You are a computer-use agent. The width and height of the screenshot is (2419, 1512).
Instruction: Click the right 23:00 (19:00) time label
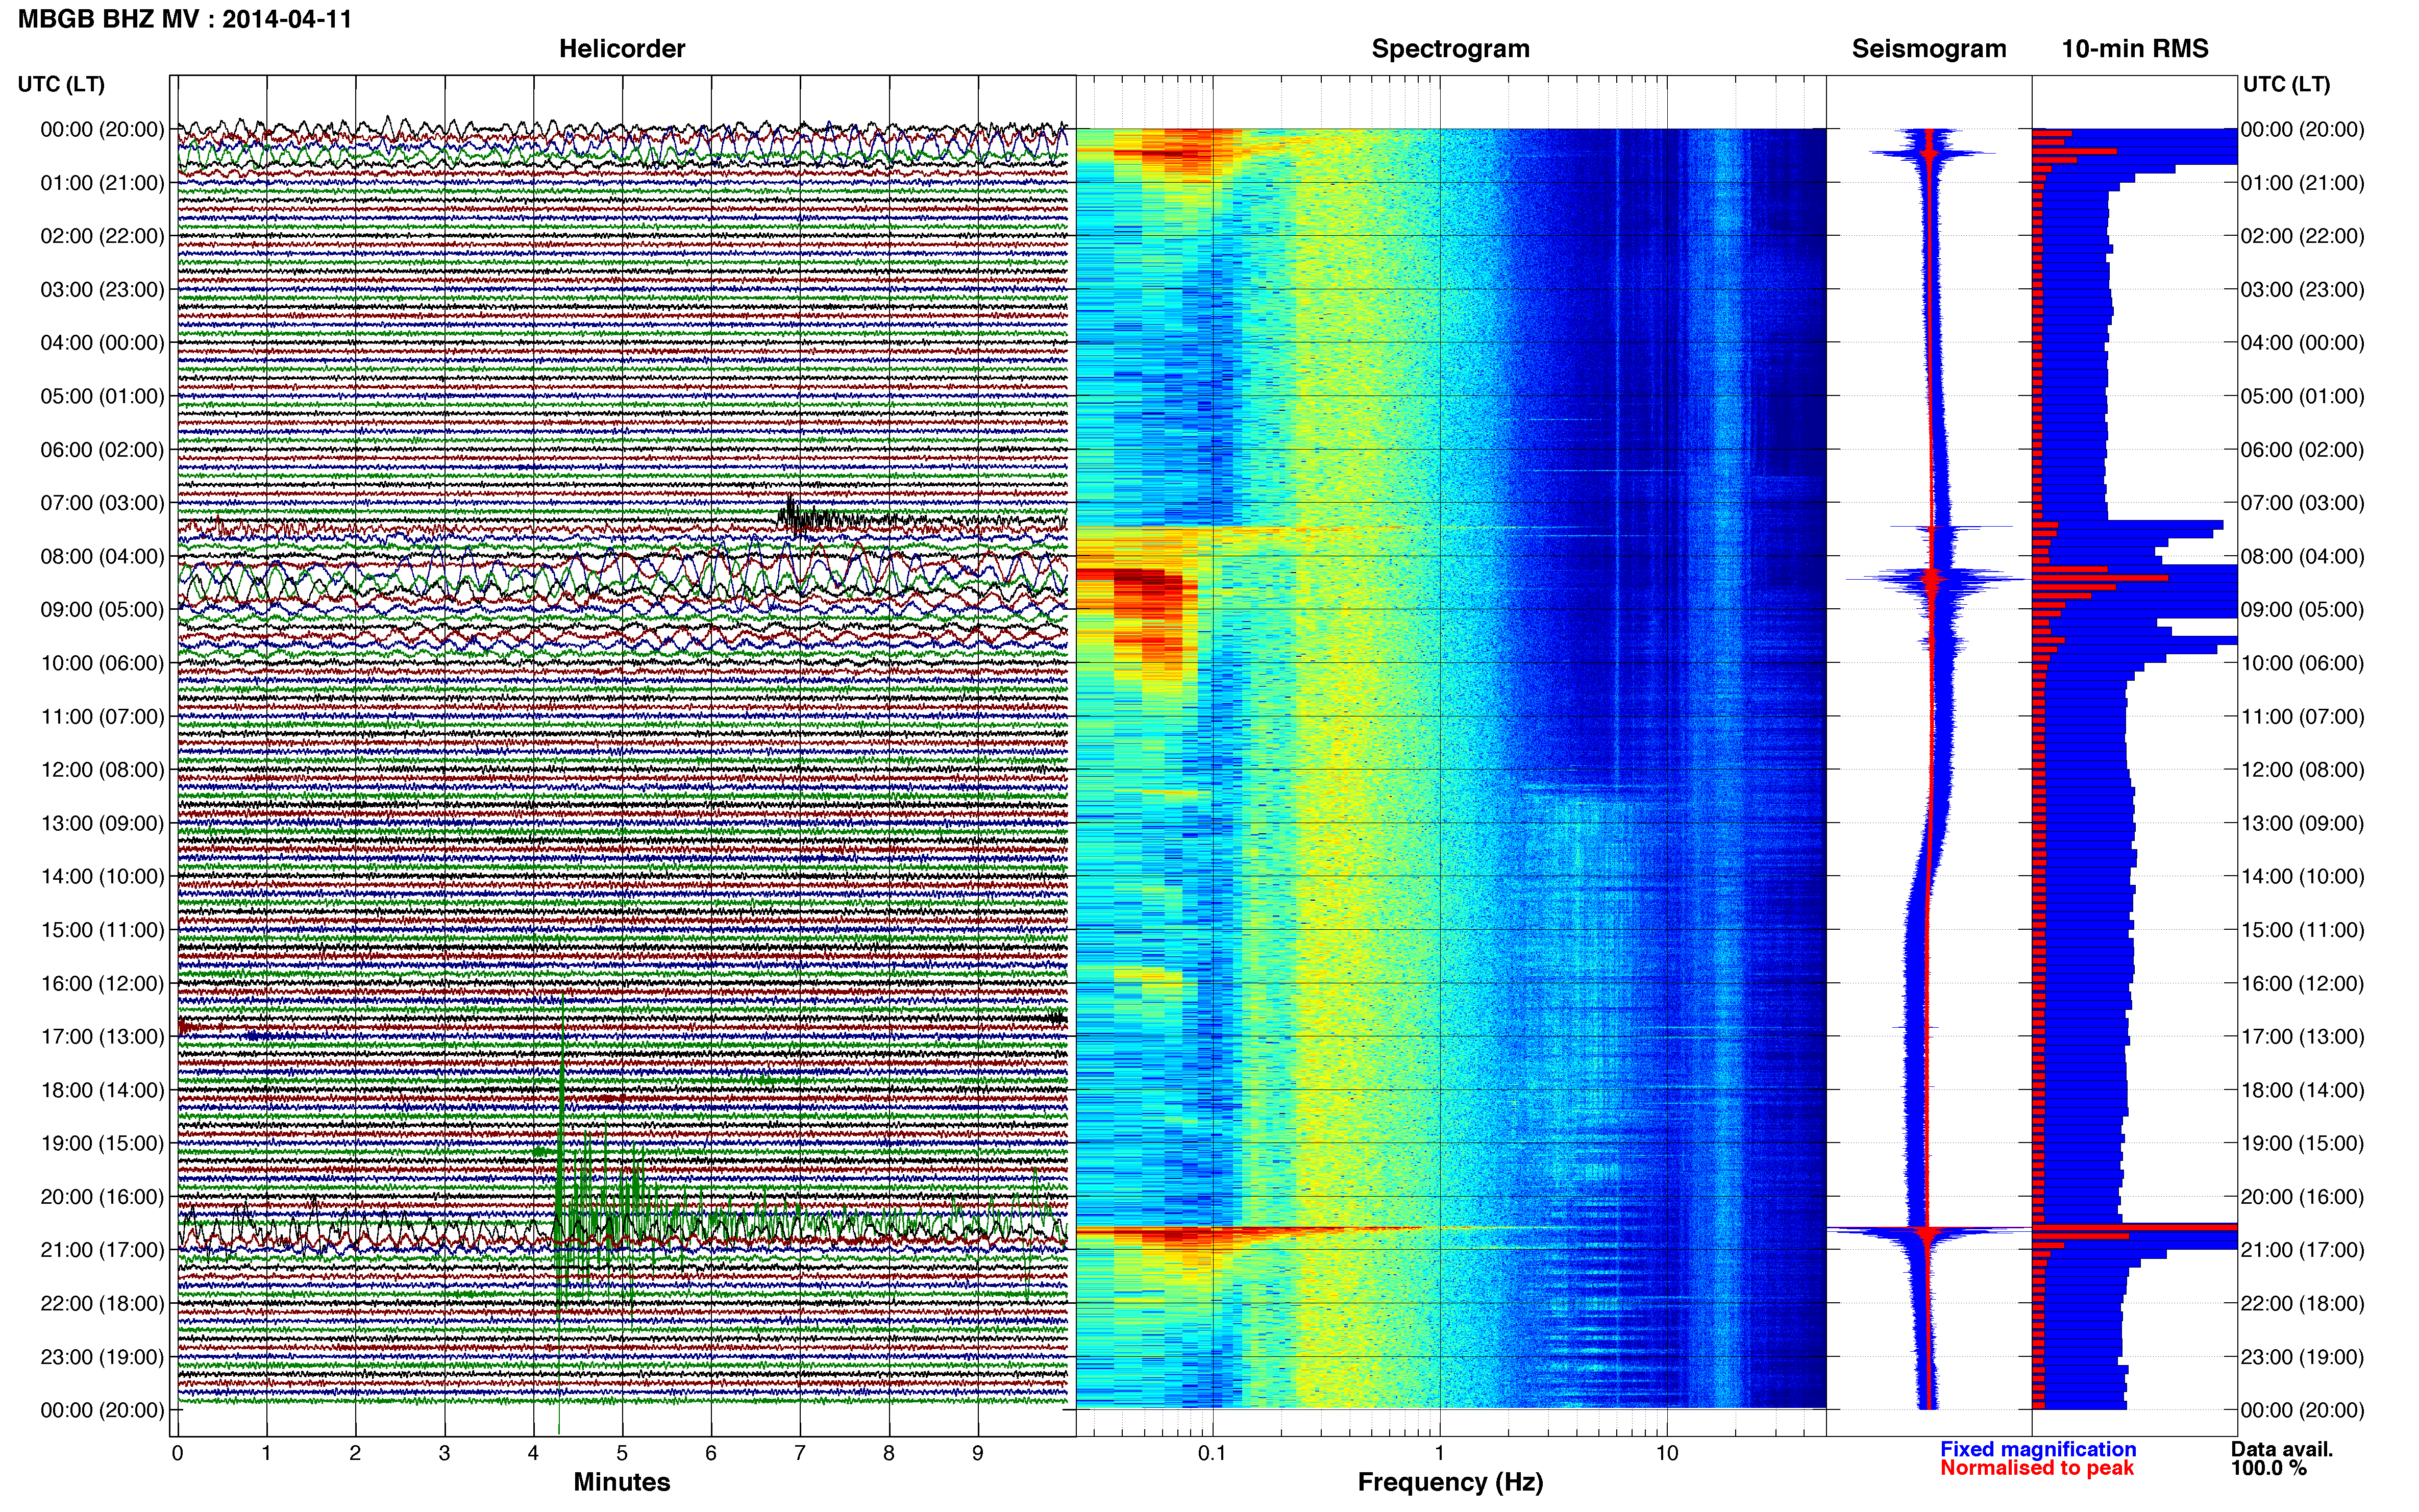coord(2302,1356)
